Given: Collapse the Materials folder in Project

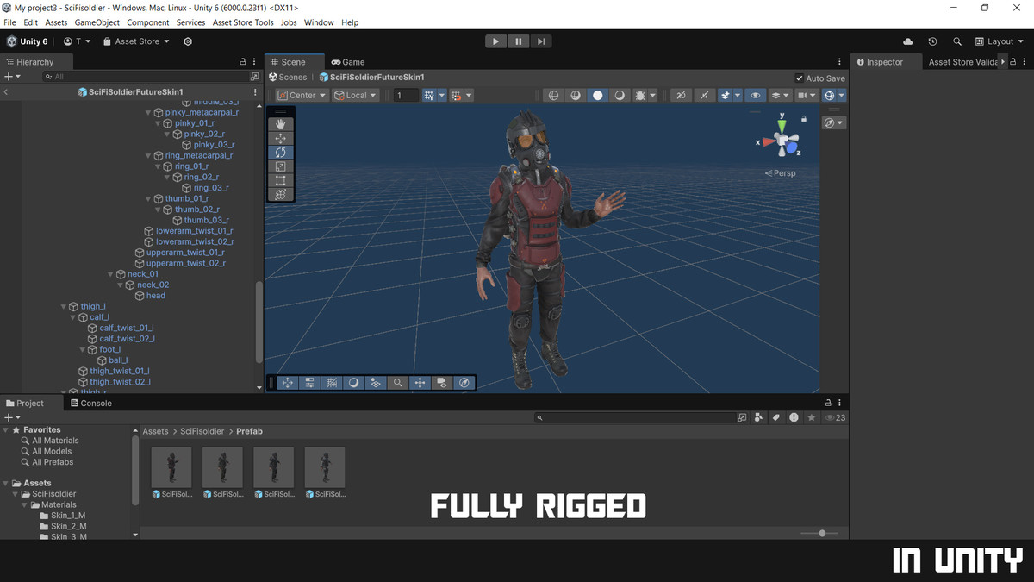Looking at the screenshot, I should pos(25,504).
